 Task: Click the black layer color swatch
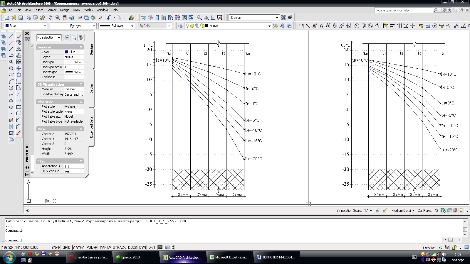pyautogui.click(x=207, y=26)
